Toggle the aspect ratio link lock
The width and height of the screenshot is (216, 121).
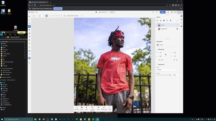[166, 54]
